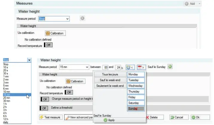This screenshot has height=125, width=214.
Task: Toggle Change measure period on height switch
Action: pos(45,99)
